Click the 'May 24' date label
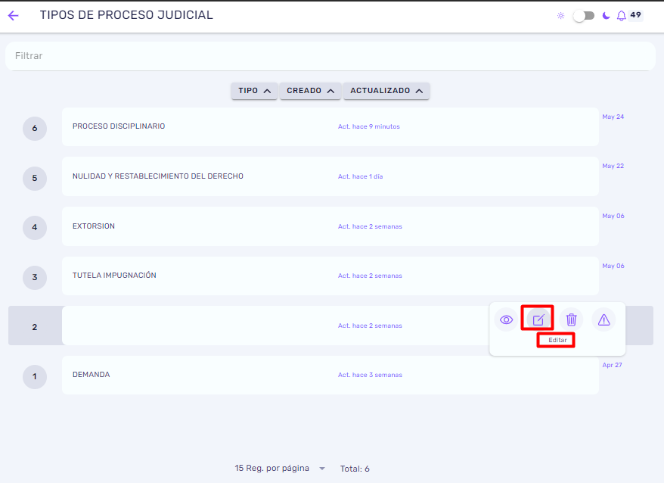 tap(613, 117)
